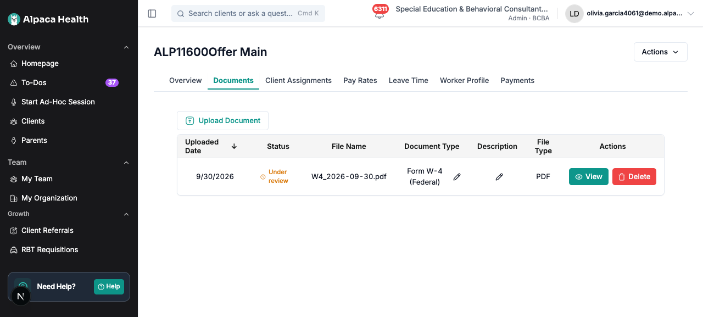Click the 37 To-Dos count badge
The height and width of the screenshot is (317, 703).
coord(112,82)
